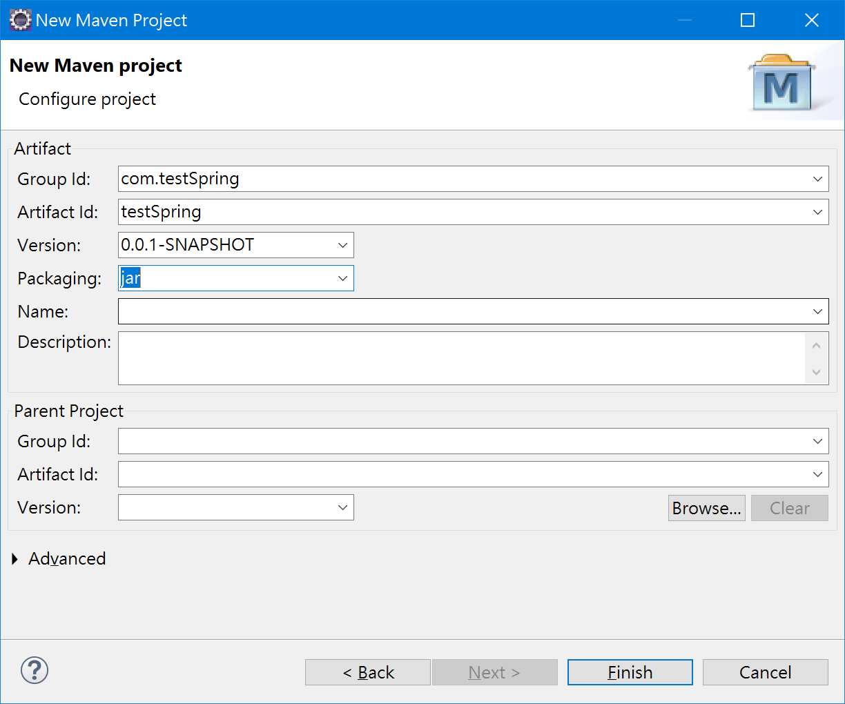Click inside the Description text area
This screenshot has width=845, height=704.
pos(461,358)
